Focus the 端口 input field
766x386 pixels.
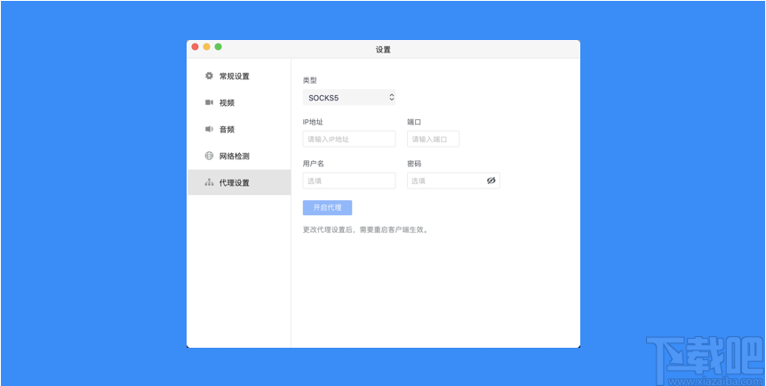pos(434,139)
